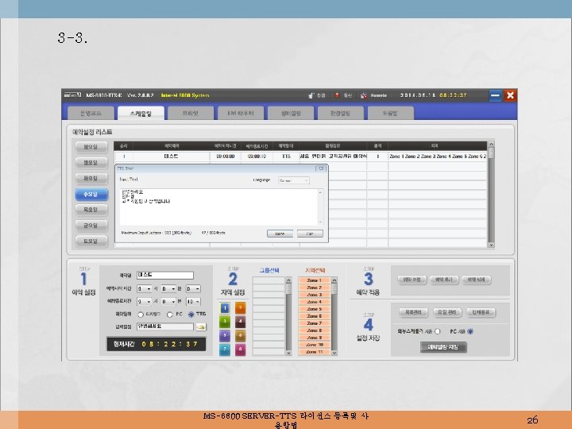Switch to the 도움말 tab

(x=390, y=114)
